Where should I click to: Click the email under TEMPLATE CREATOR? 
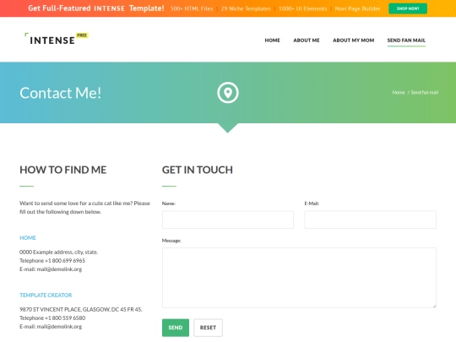point(51,327)
